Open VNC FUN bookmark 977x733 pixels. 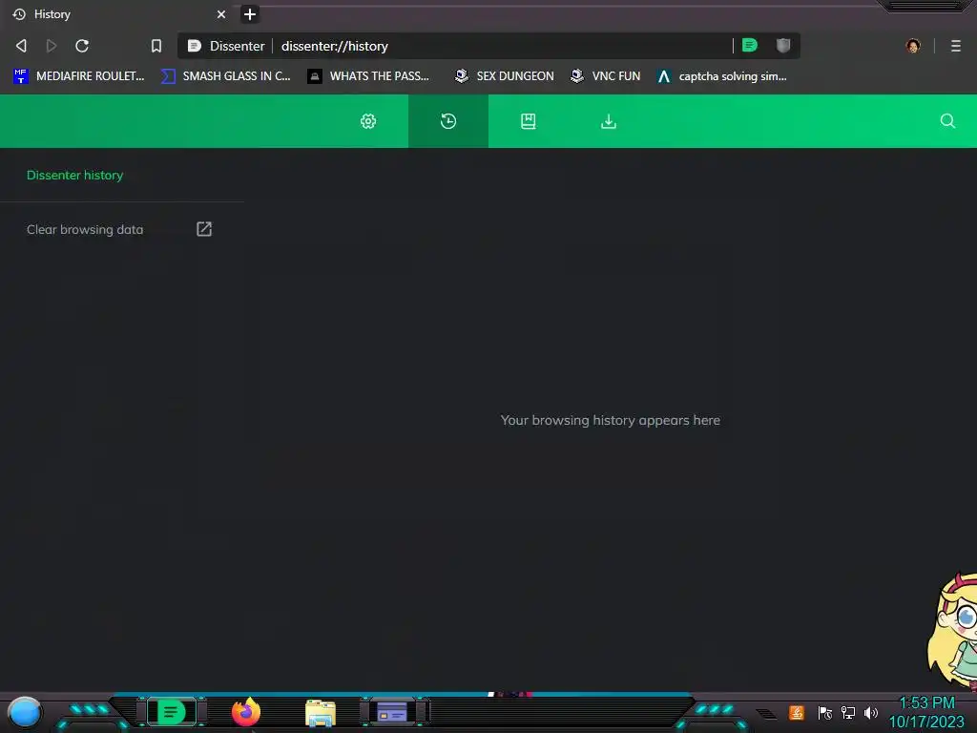[x=605, y=76]
